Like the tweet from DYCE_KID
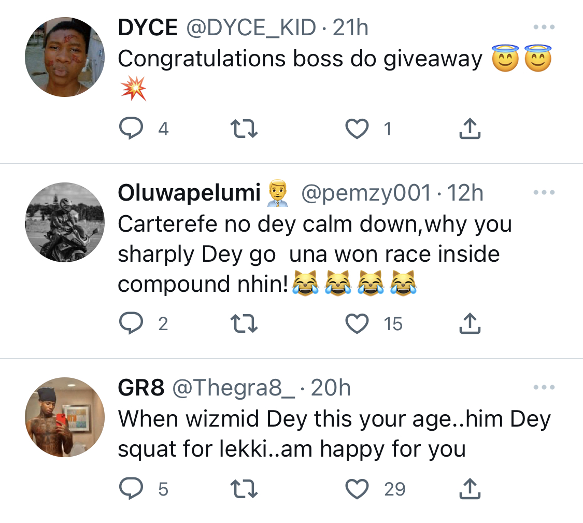This screenshot has height=523, width=583. (x=357, y=129)
